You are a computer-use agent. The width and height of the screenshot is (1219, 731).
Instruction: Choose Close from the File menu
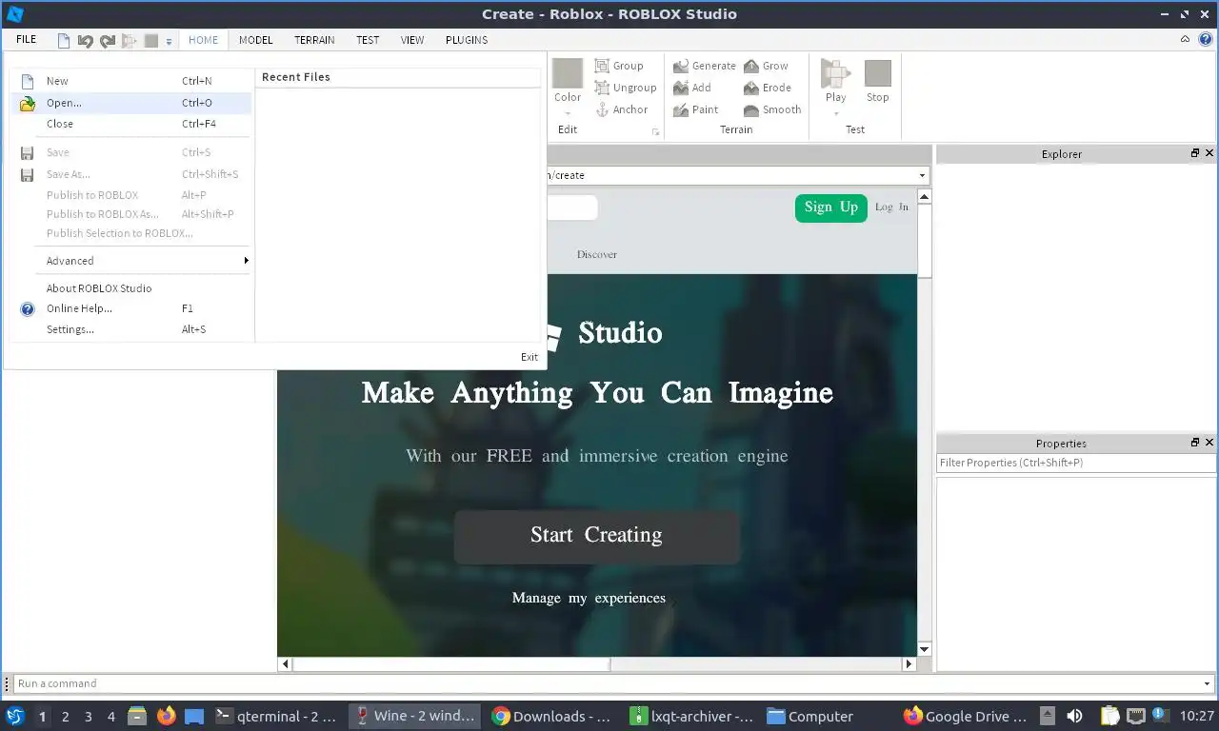point(131,124)
